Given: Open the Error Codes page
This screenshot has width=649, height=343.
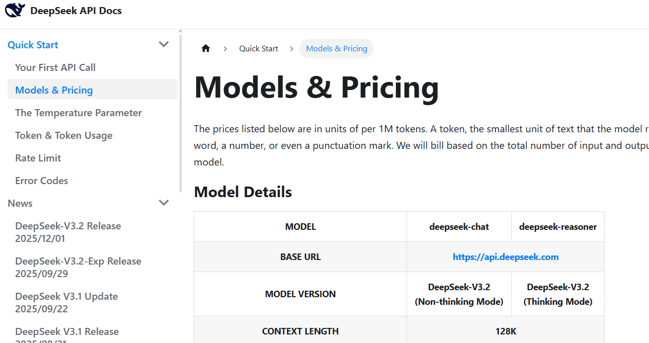Looking at the screenshot, I should pyautogui.click(x=42, y=181).
